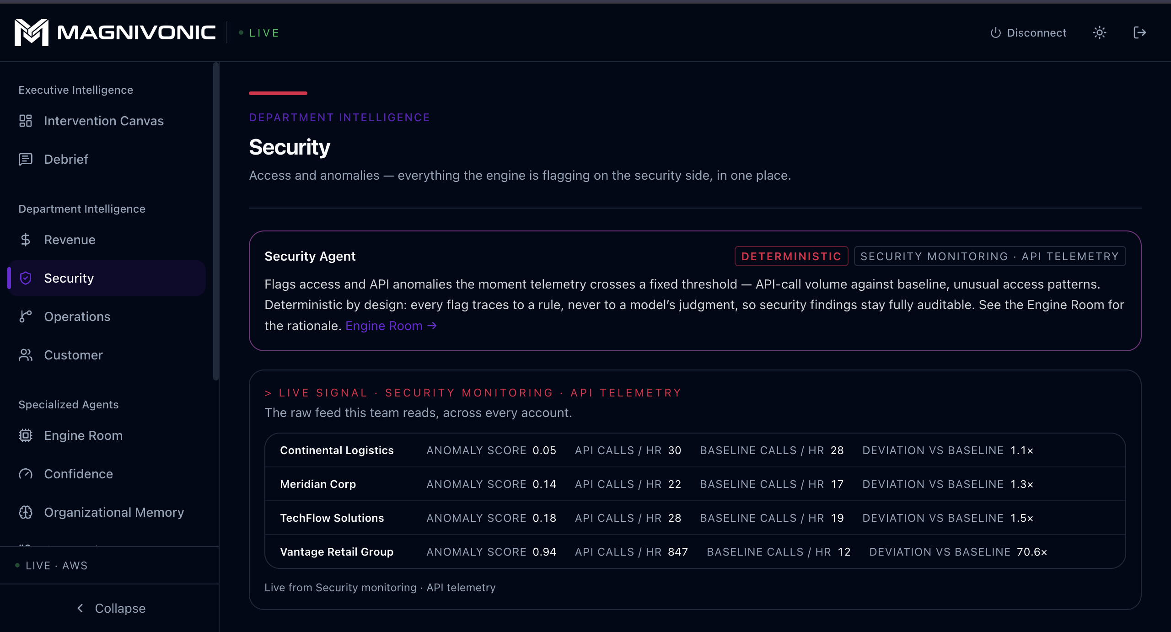Go to Organizational Memory in sidebar
1171x632 pixels.
tap(107, 512)
